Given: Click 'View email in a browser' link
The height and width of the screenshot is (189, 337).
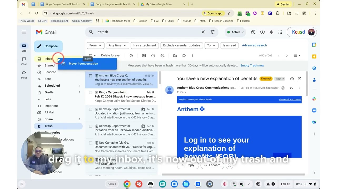Looking at the screenshot, I should click(290, 99).
